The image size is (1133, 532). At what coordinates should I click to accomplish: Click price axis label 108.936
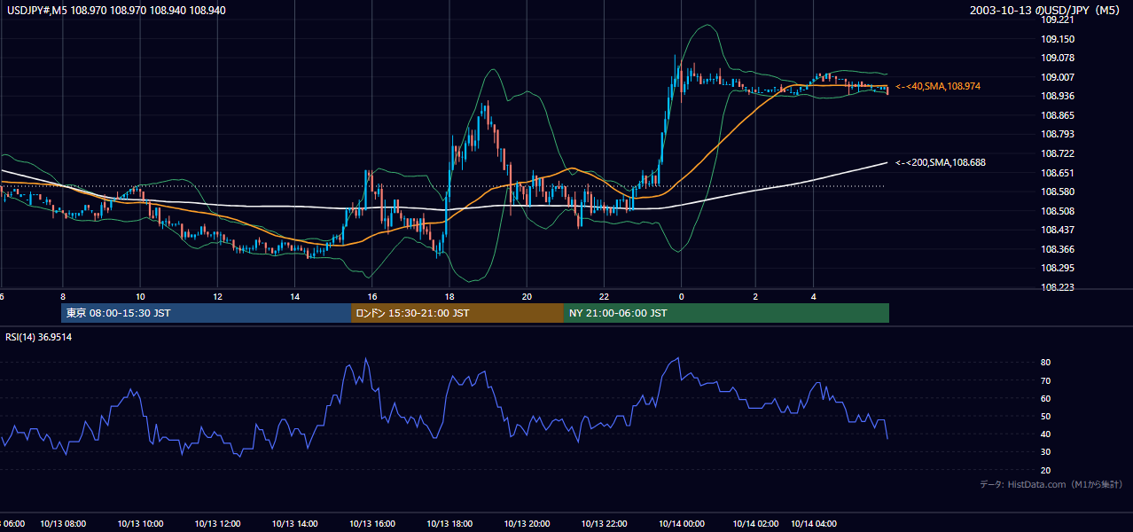click(x=1058, y=96)
